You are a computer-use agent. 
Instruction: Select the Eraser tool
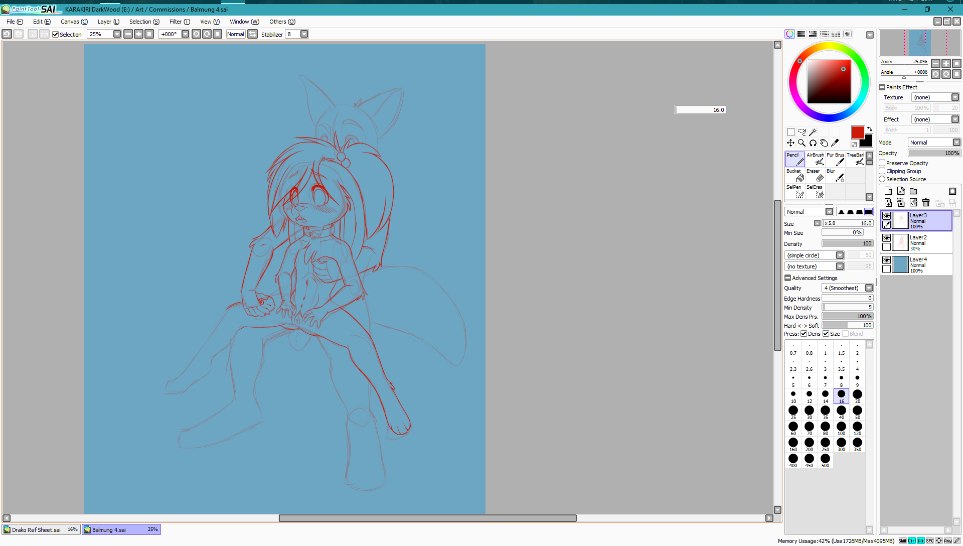815,175
